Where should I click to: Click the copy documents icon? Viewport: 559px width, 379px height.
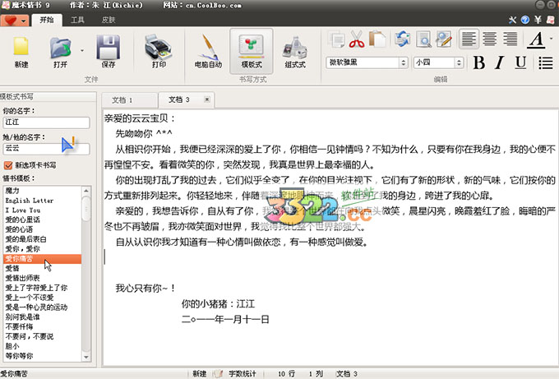pos(337,39)
